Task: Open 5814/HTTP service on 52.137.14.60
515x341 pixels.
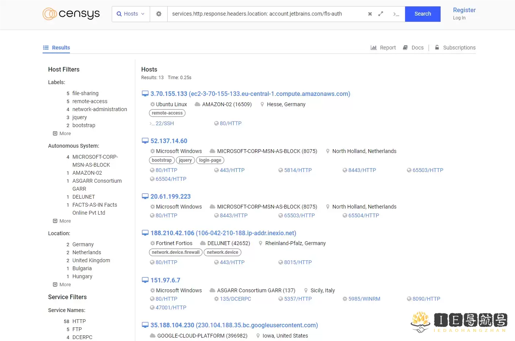Action: coord(295,170)
